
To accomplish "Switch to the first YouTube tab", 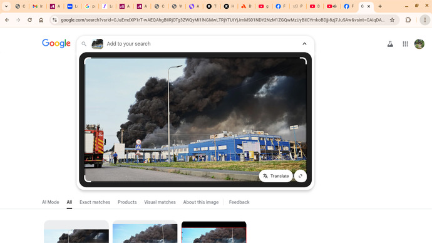I will coord(264,6).
